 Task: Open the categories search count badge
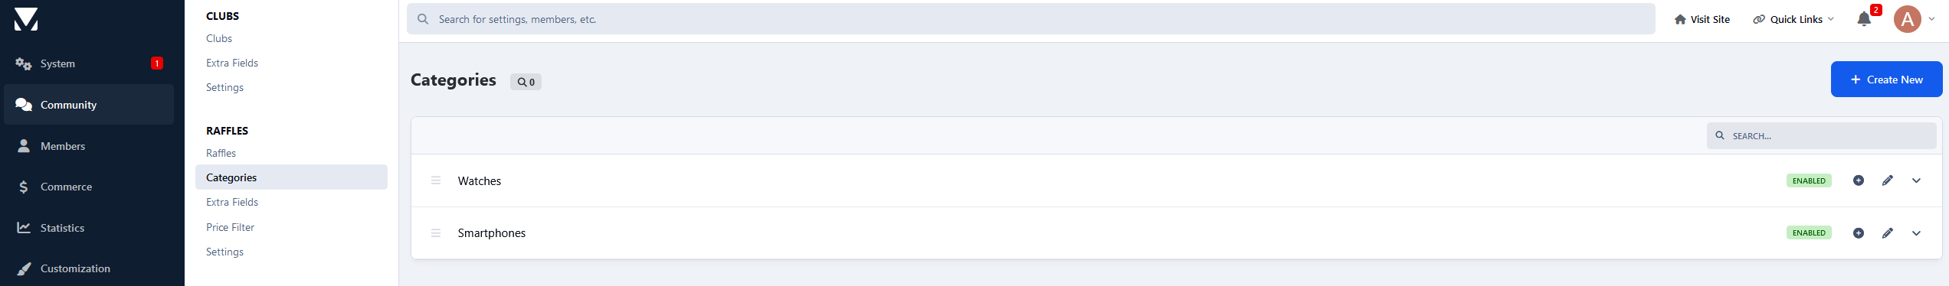(x=526, y=82)
